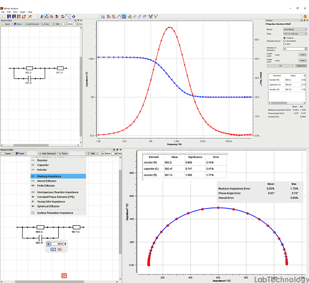Click the first curve analysis icon in right toolbar

coord(103,16)
